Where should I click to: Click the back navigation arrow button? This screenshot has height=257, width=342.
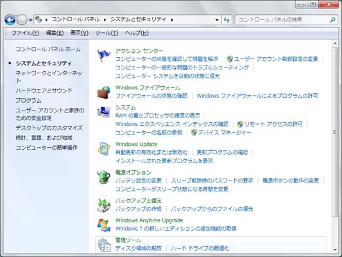tap(10, 20)
